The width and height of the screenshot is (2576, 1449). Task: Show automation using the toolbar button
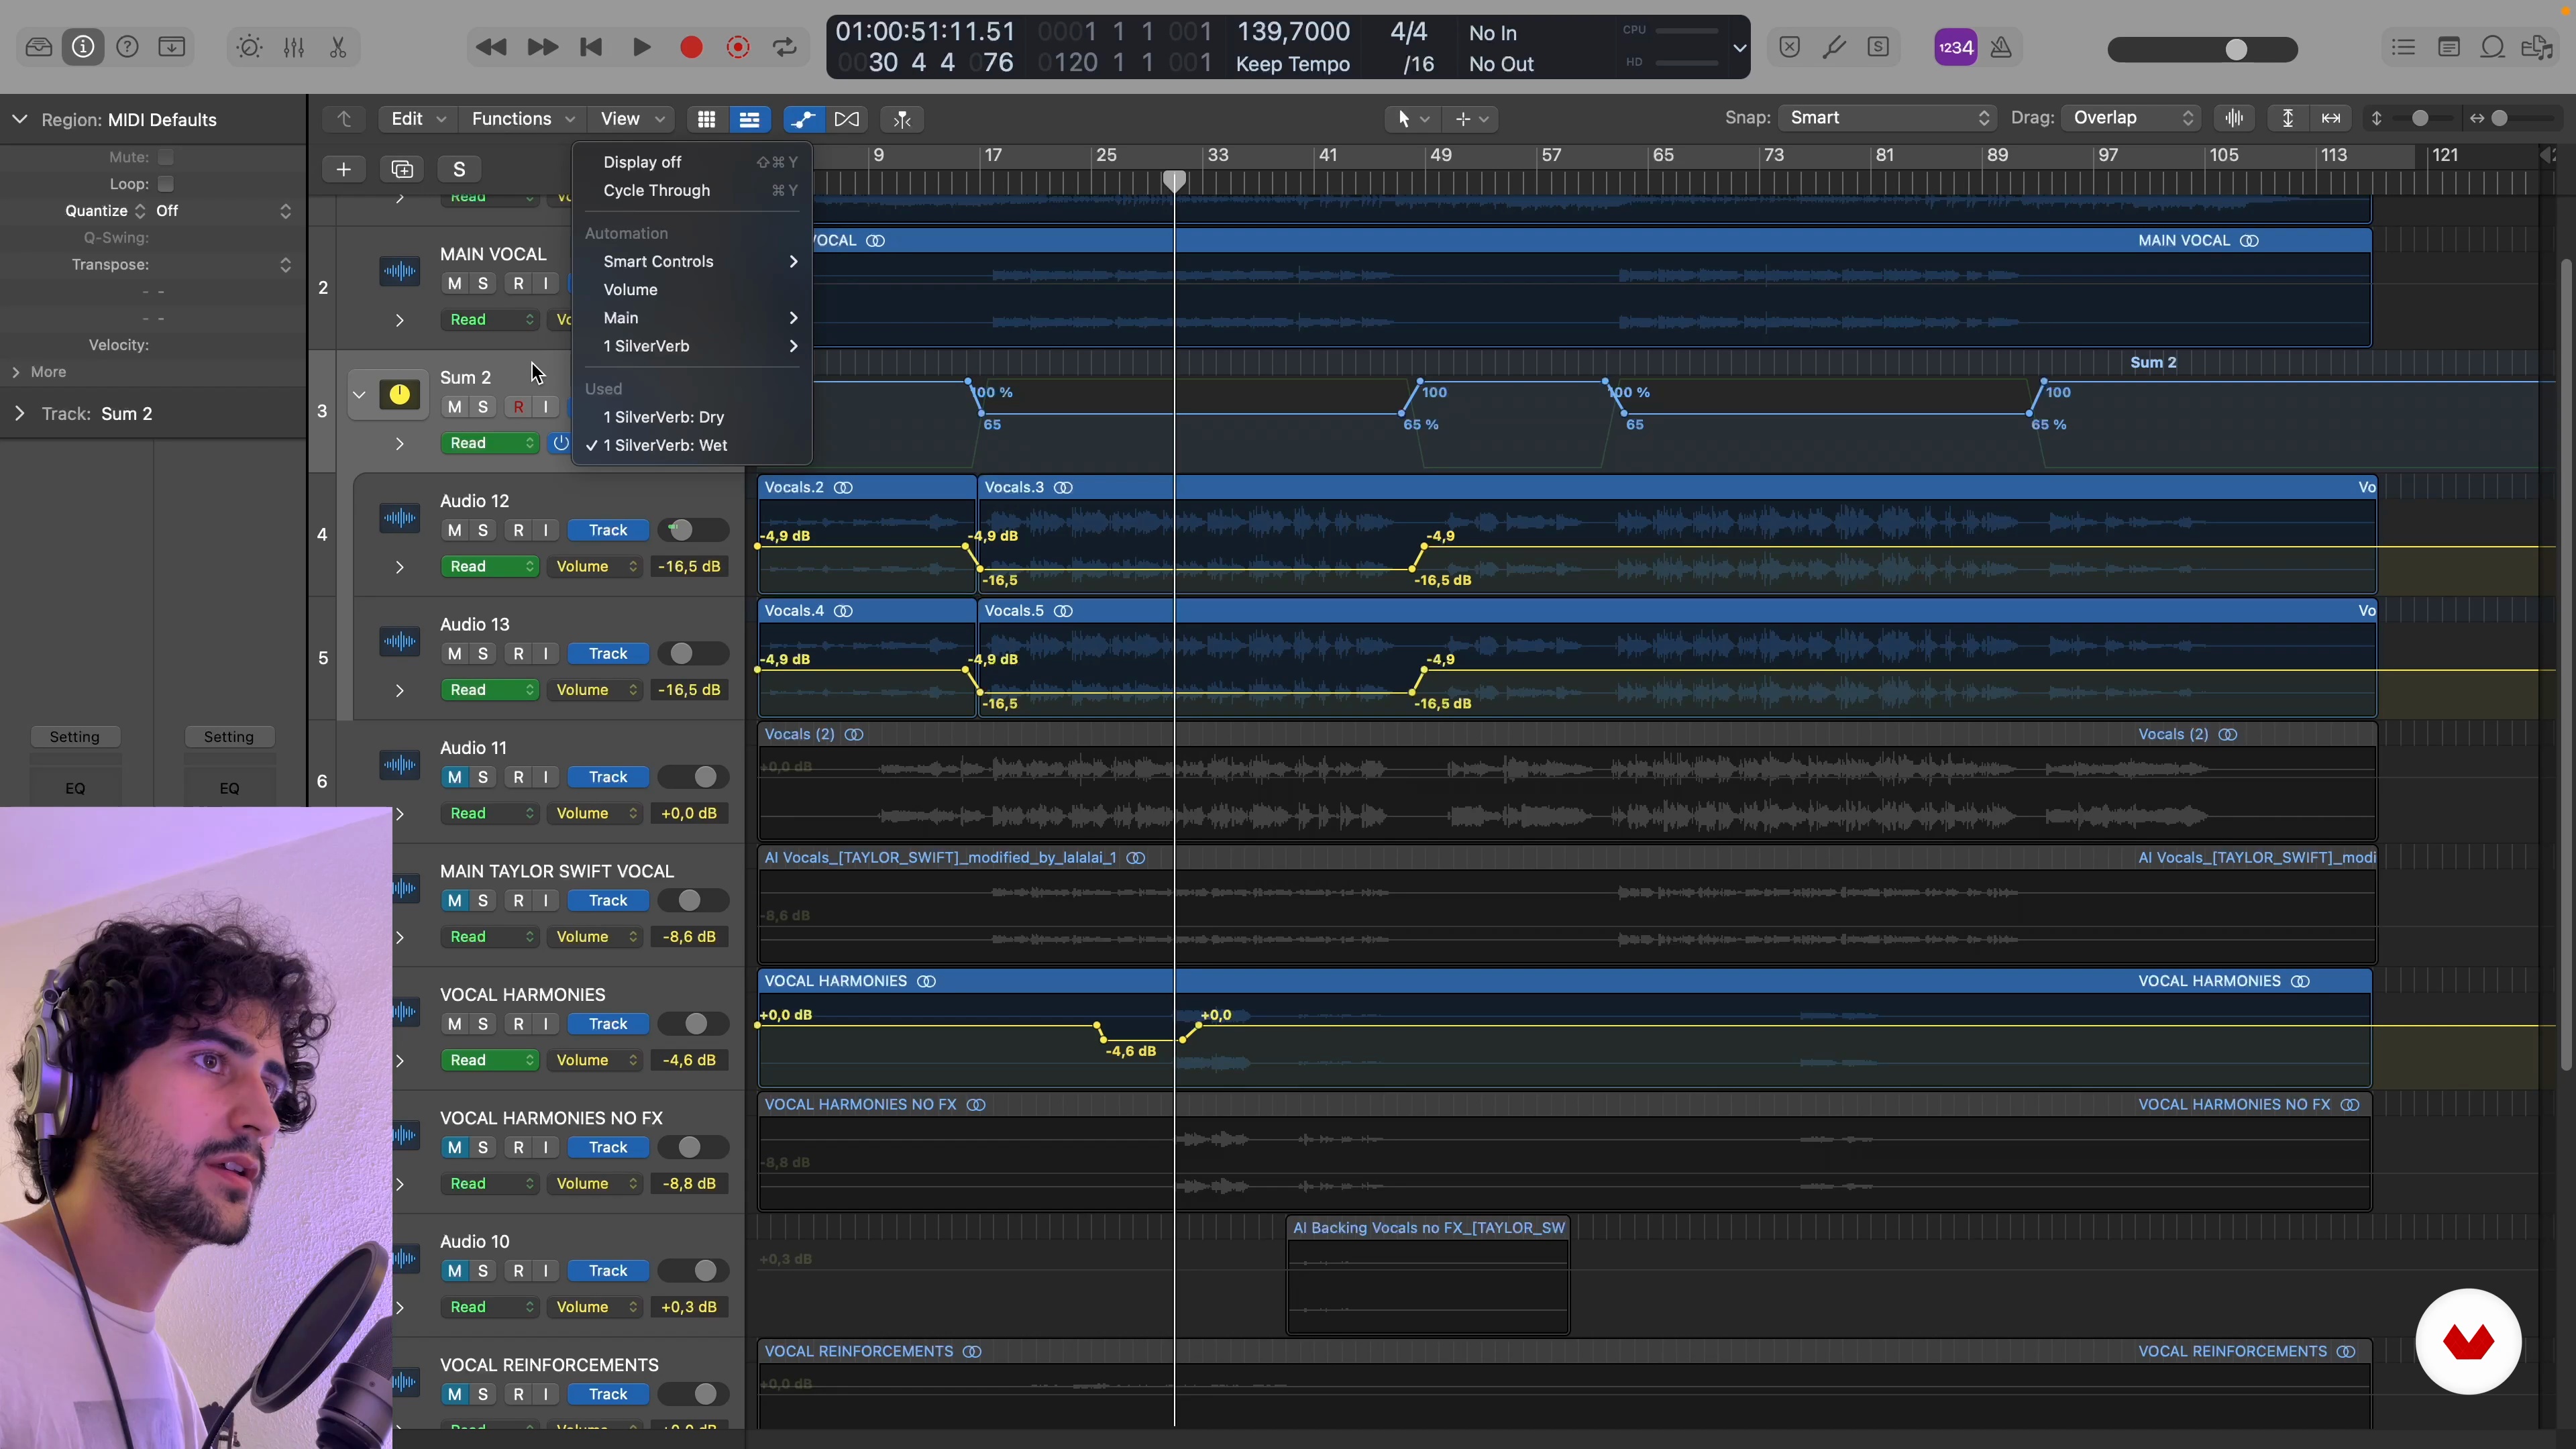(x=802, y=119)
